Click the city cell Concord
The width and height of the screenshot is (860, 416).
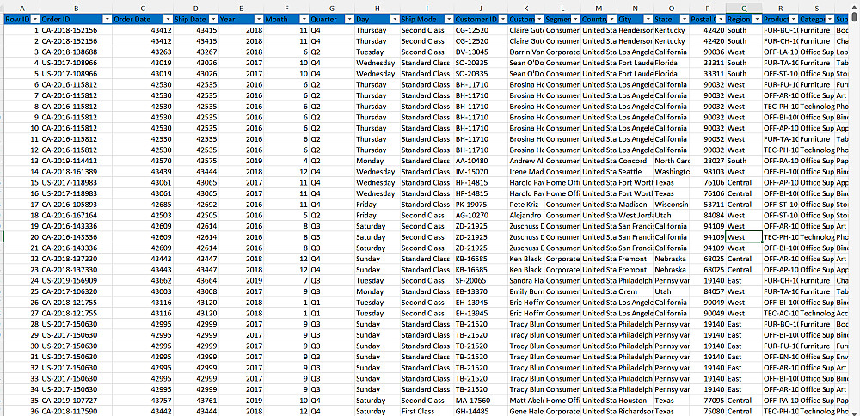click(635, 161)
